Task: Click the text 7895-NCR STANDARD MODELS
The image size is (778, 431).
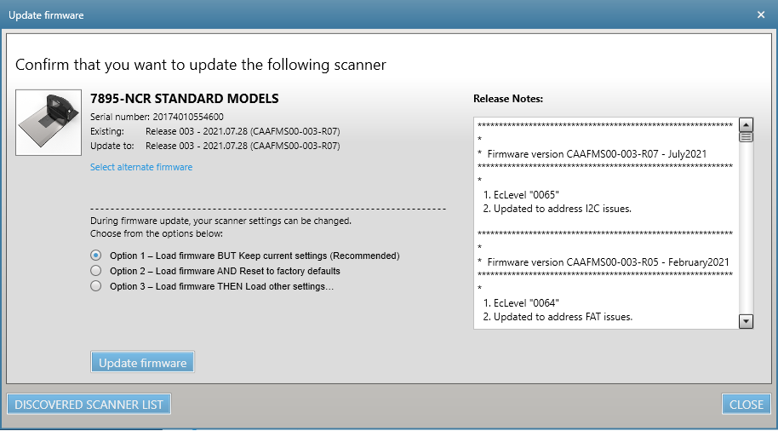Action: (185, 98)
